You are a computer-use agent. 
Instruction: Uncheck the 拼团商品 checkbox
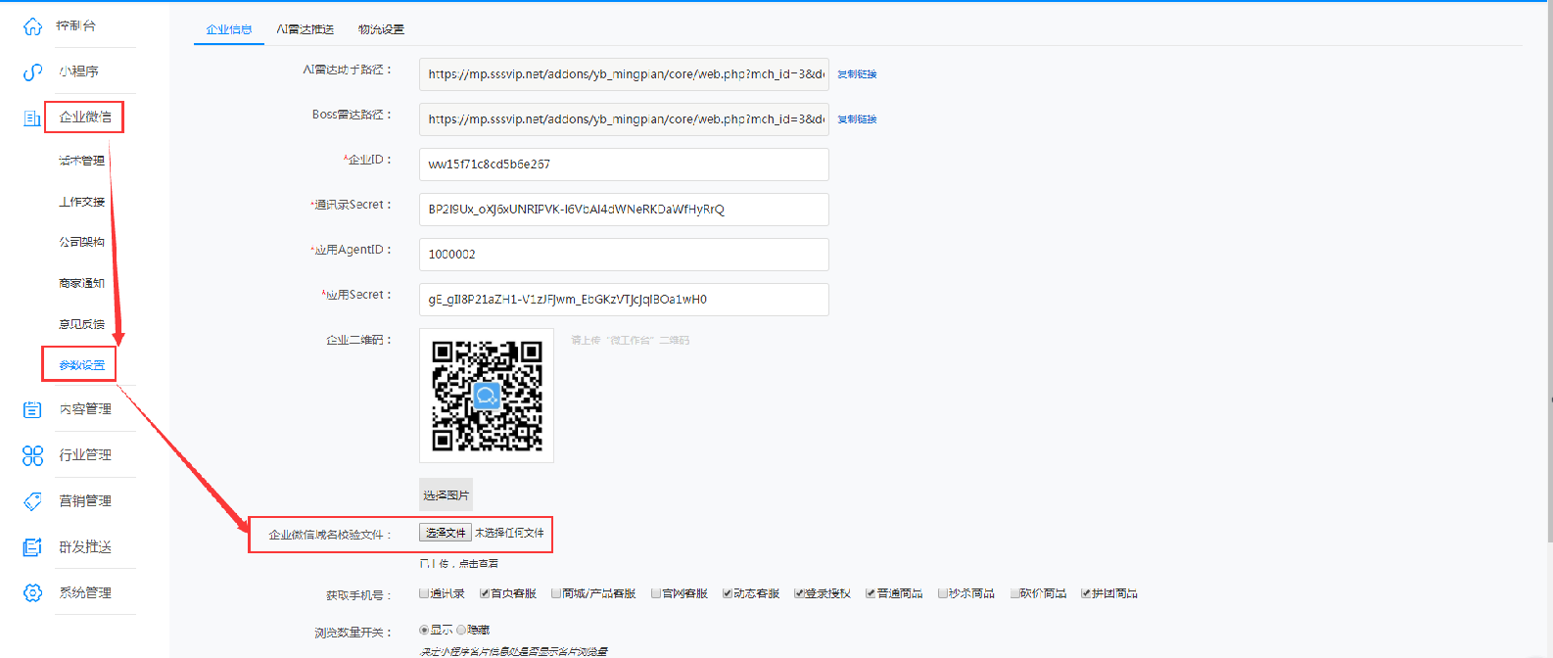tap(1086, 593)
